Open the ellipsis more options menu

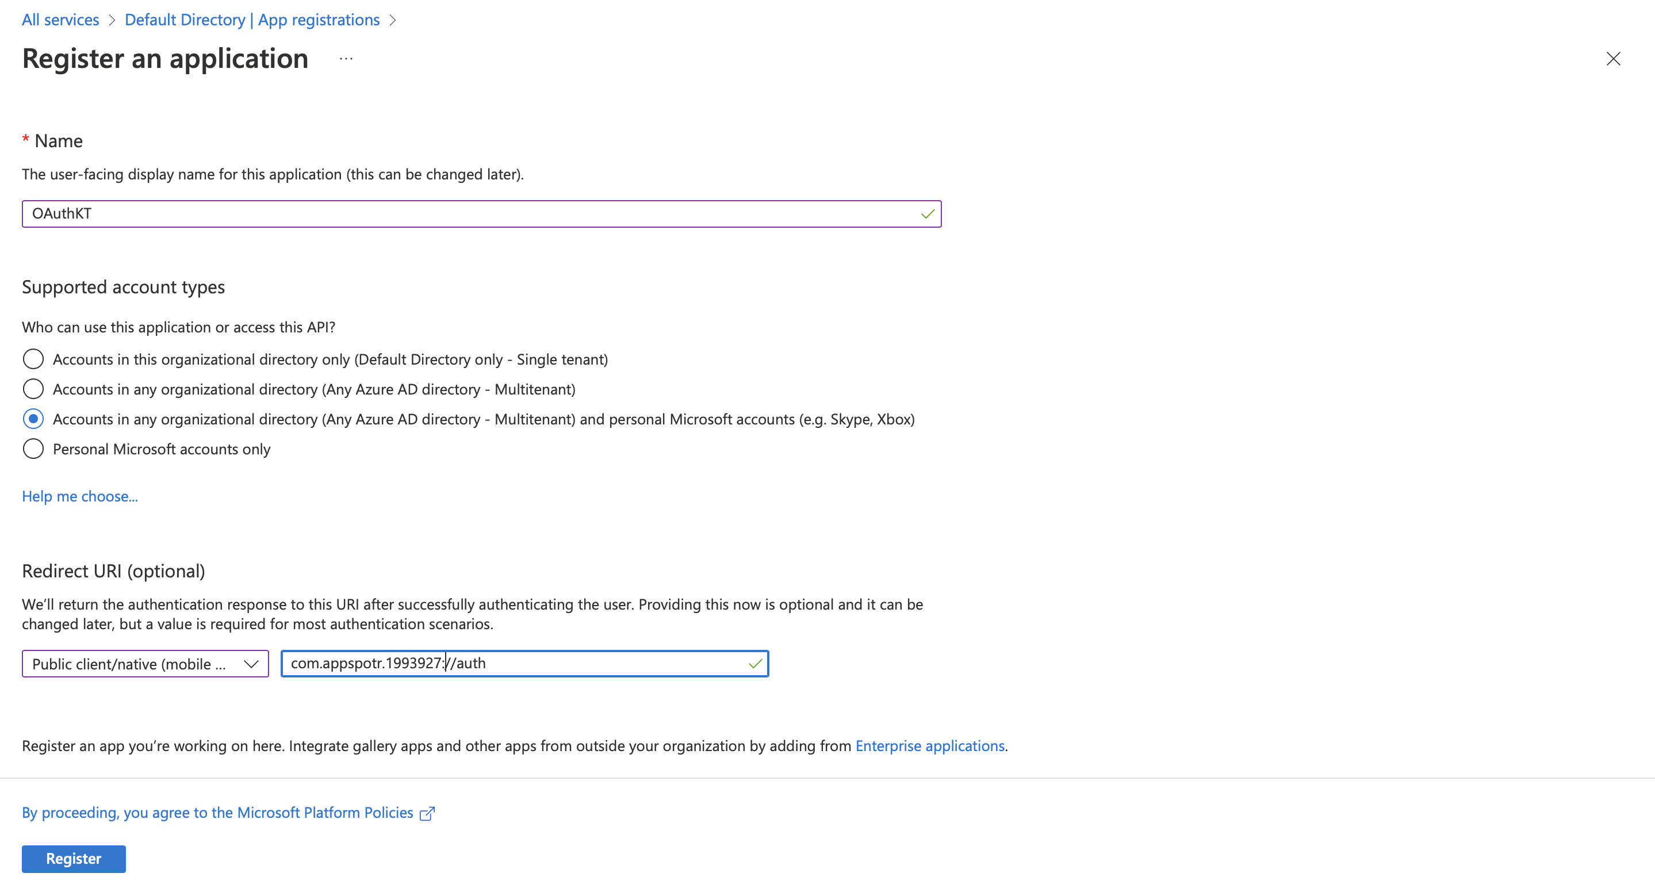click(x=346, y=59)
